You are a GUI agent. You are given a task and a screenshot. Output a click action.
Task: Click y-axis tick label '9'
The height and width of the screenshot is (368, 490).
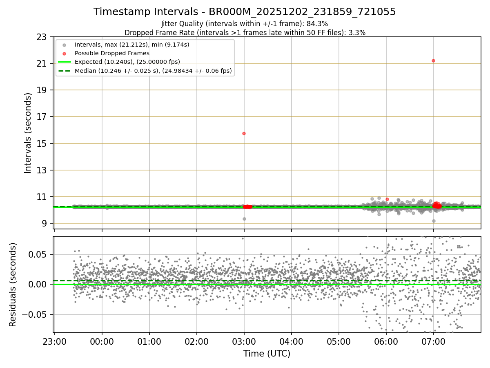click(45, 224)
